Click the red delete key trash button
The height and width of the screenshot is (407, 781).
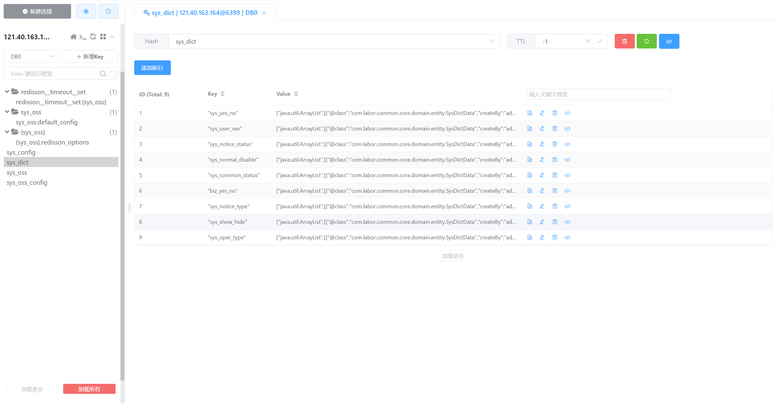click(624, 41)
